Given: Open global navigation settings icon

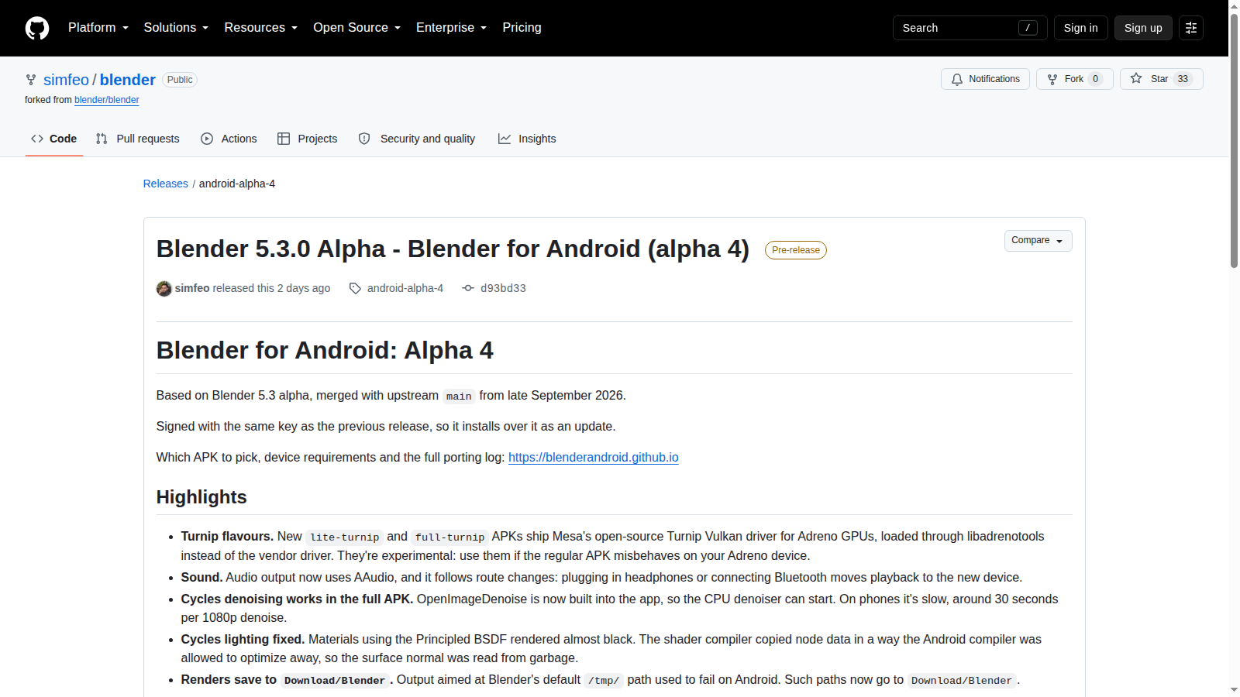Looking at the screenshot, I should [x=1191, y=28].
